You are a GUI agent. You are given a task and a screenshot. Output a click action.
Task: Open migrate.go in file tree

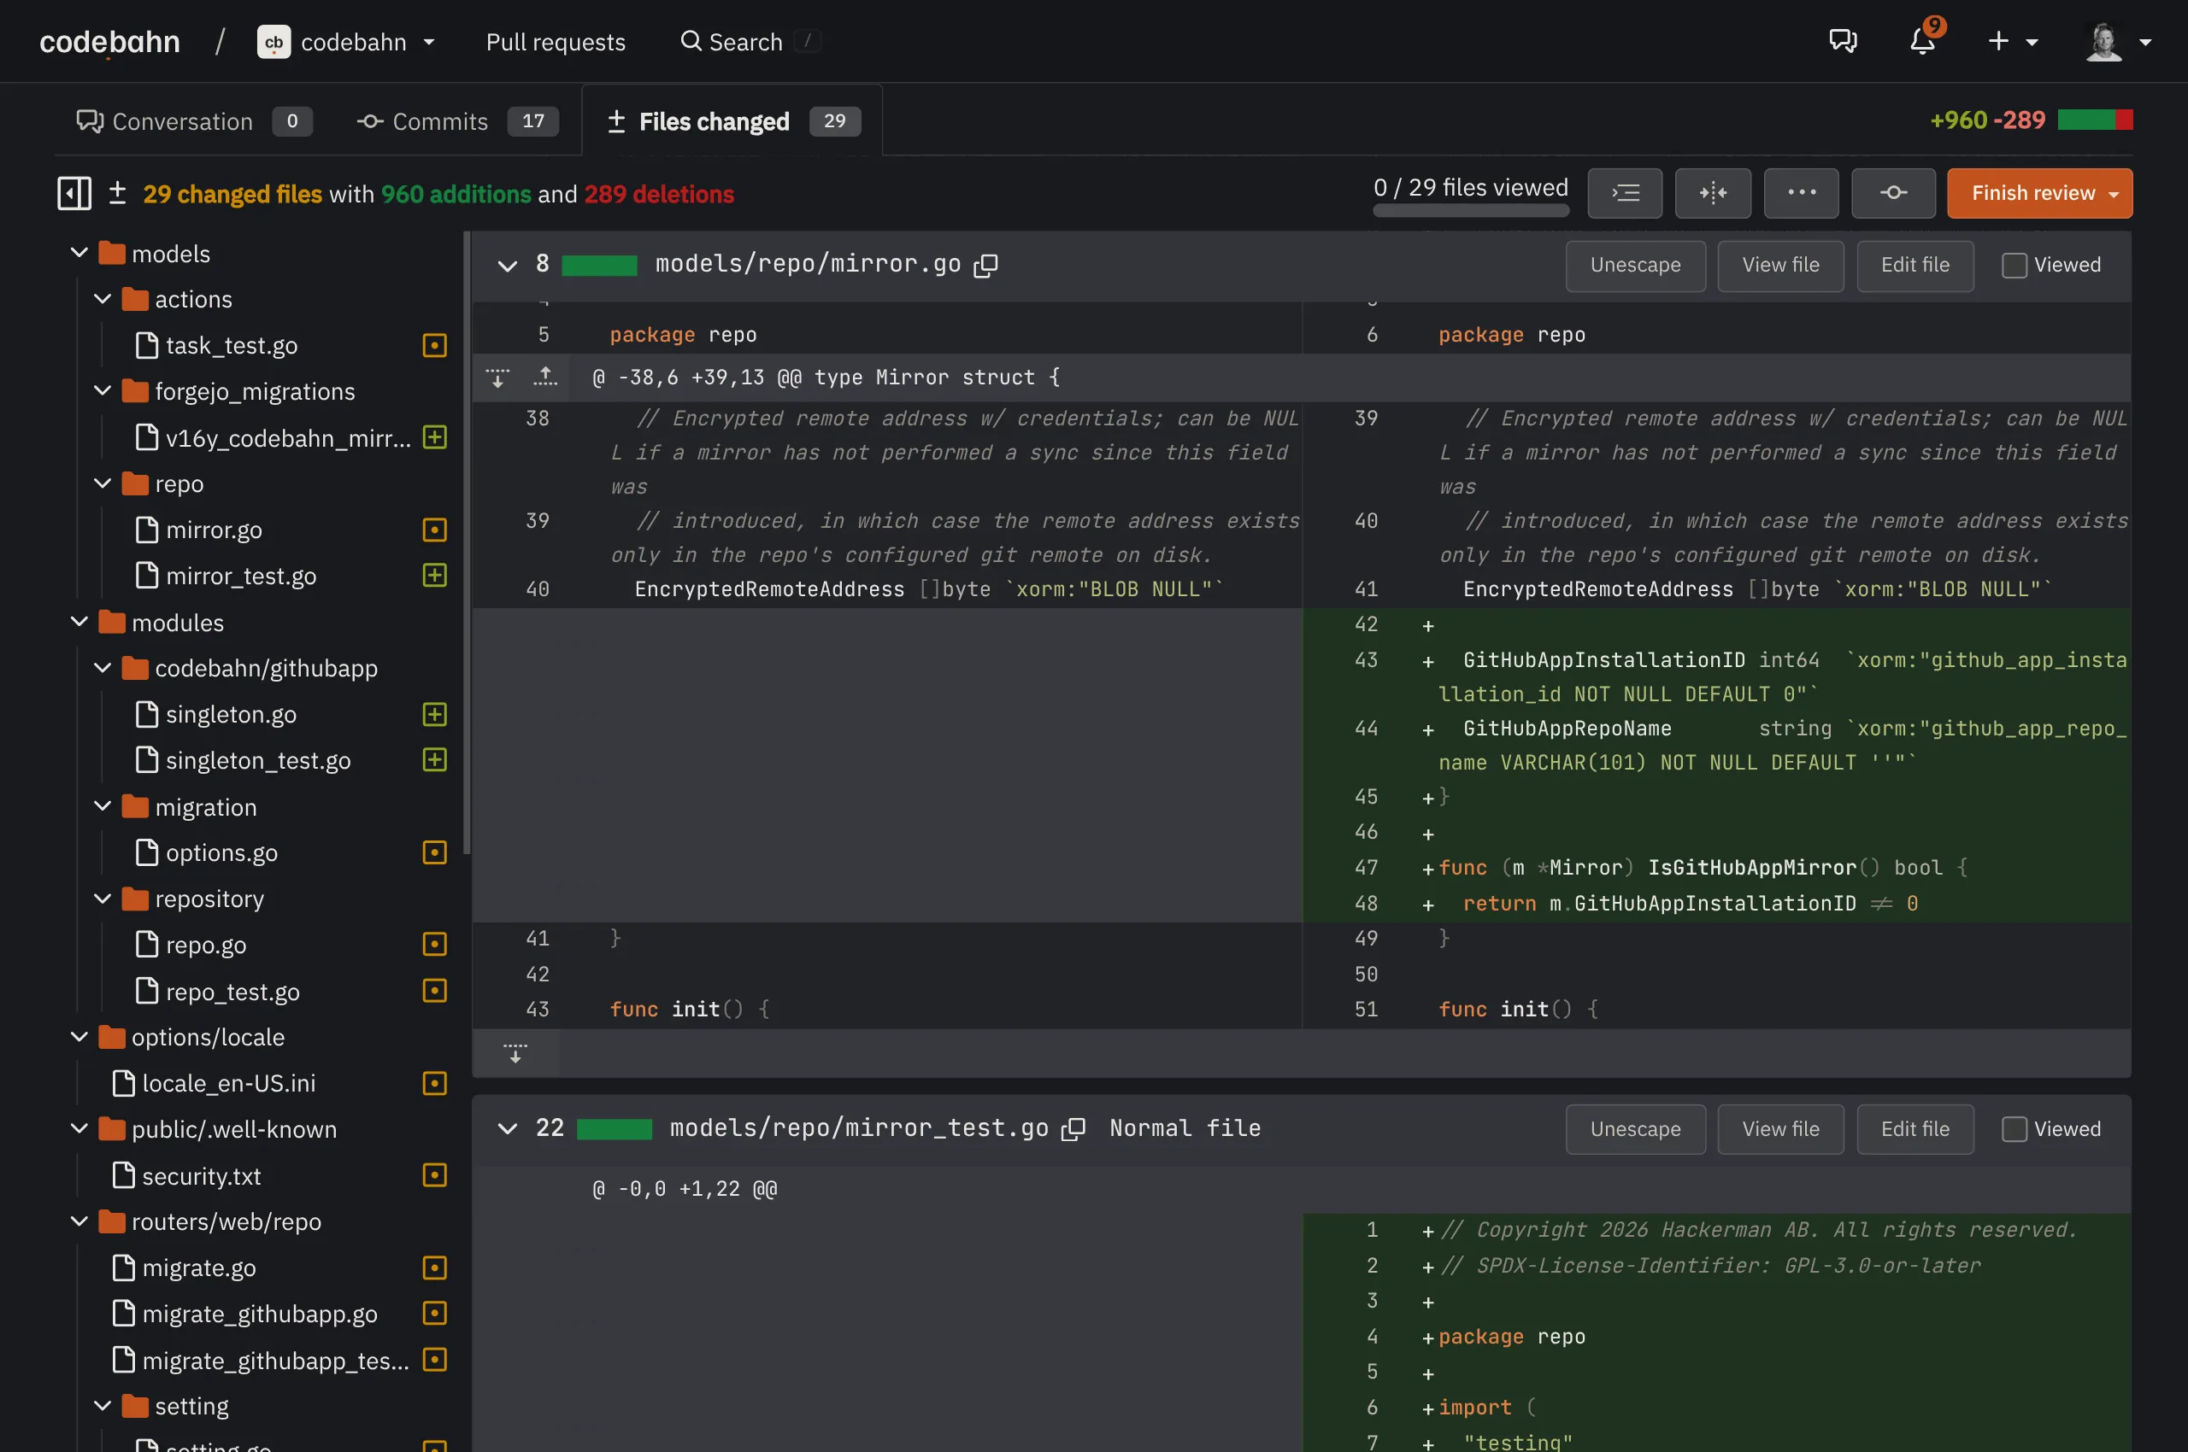(x=198, y=1268)
